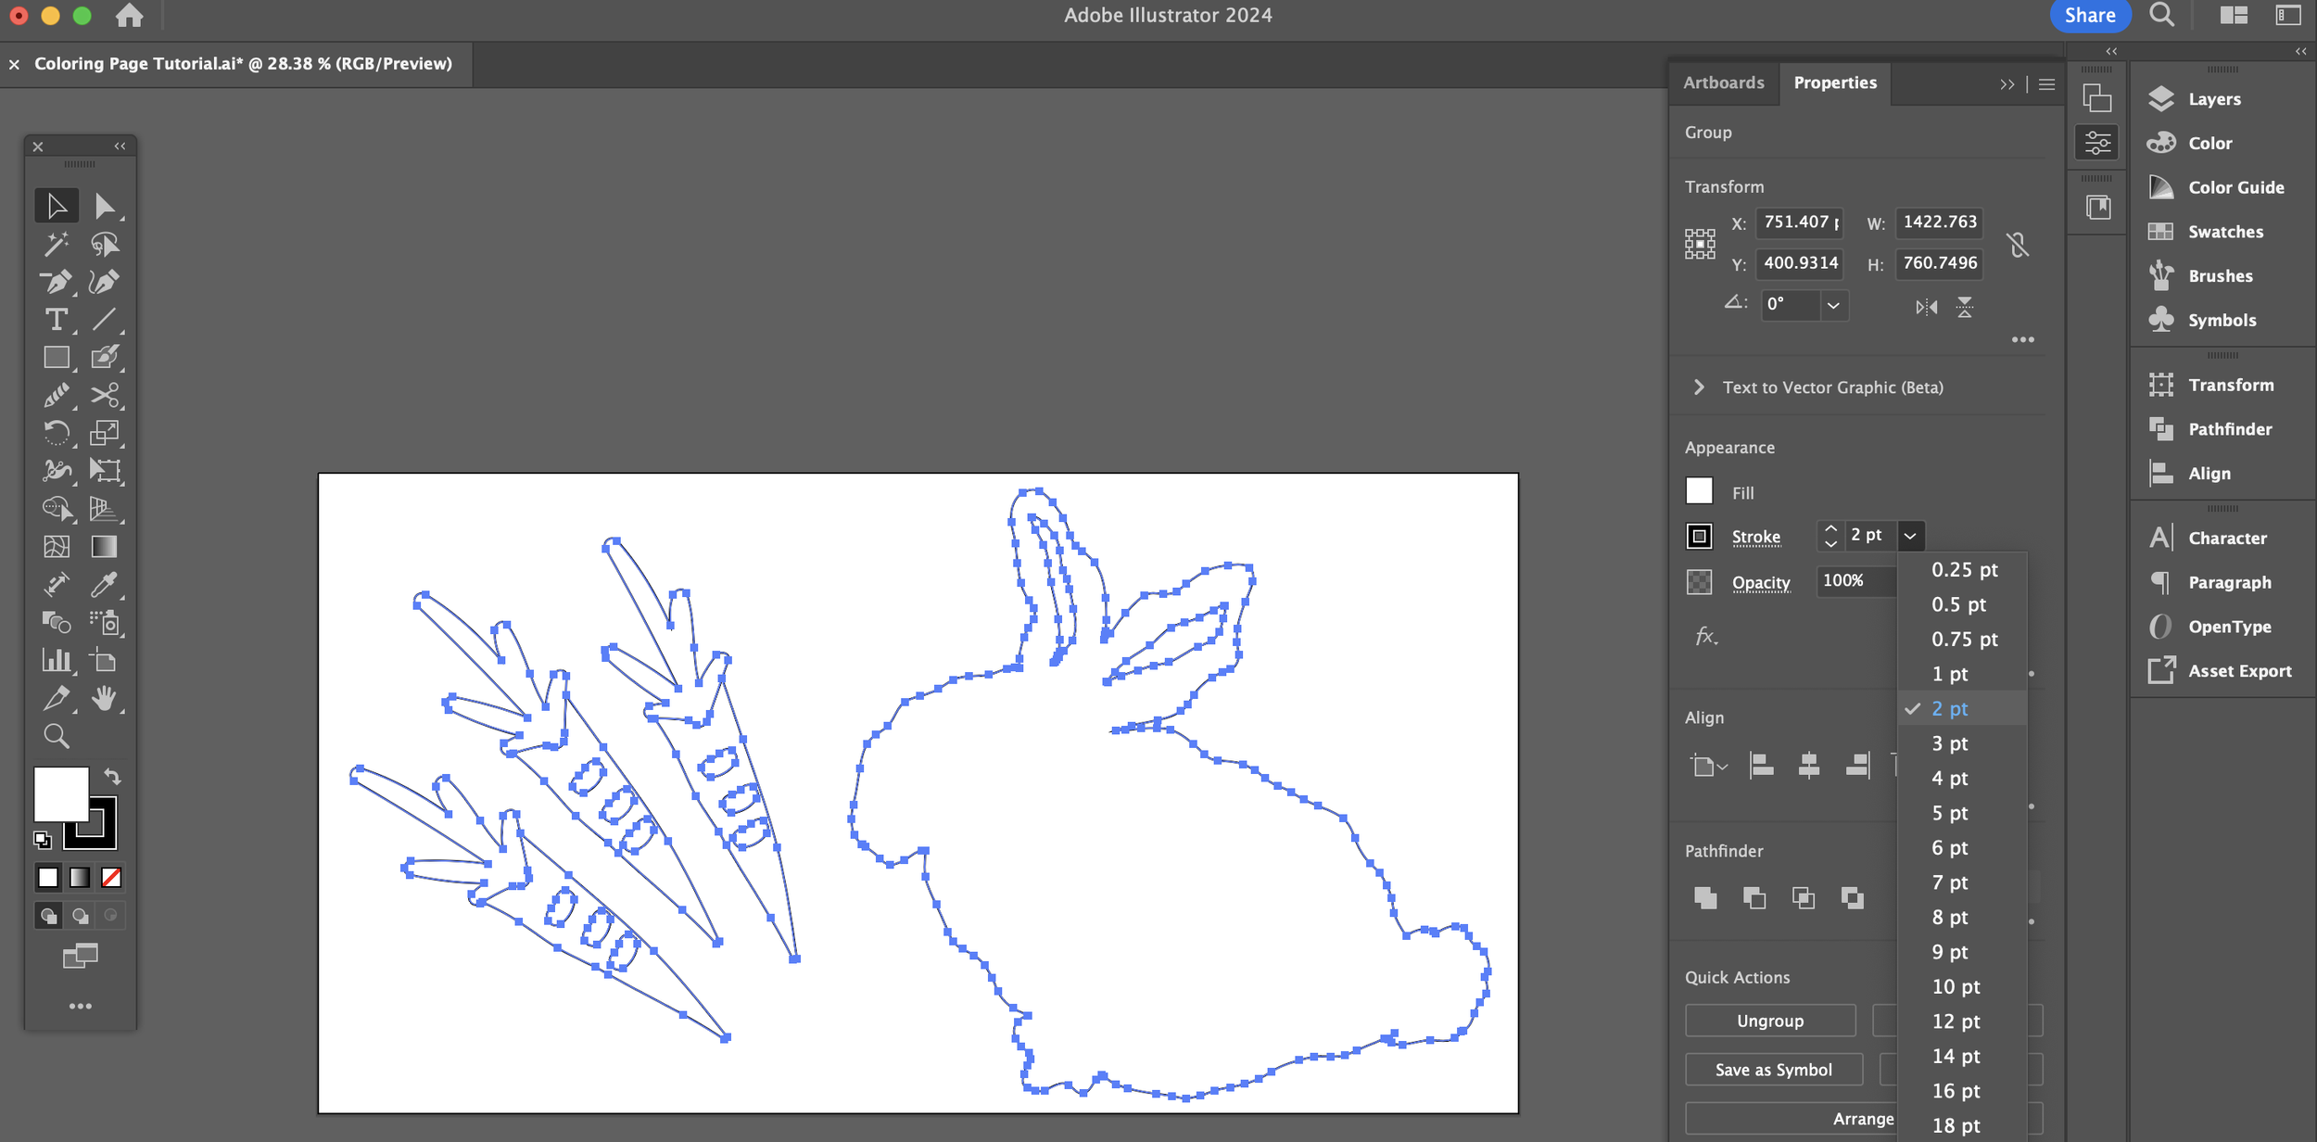Select the Scissors tool

pos(104,395)
